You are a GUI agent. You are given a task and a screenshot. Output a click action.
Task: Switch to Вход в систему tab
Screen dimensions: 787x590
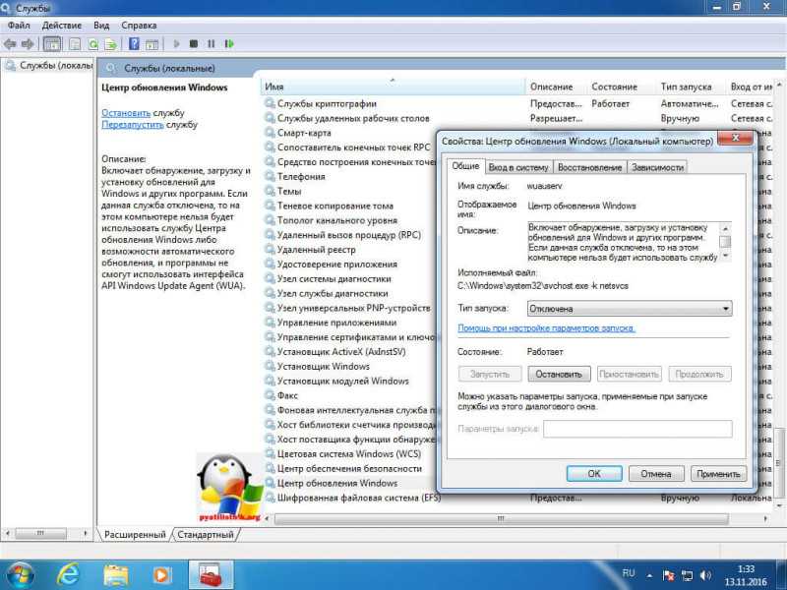click(x=518, y=167)
